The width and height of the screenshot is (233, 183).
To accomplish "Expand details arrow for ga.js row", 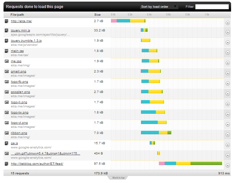I will tap(228, 145).
